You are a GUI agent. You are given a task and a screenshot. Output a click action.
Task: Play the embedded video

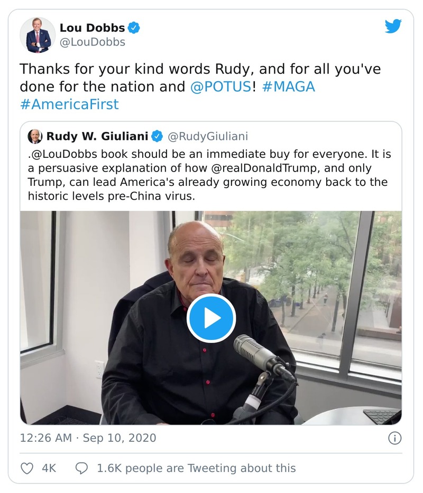[x=211, y=318]
